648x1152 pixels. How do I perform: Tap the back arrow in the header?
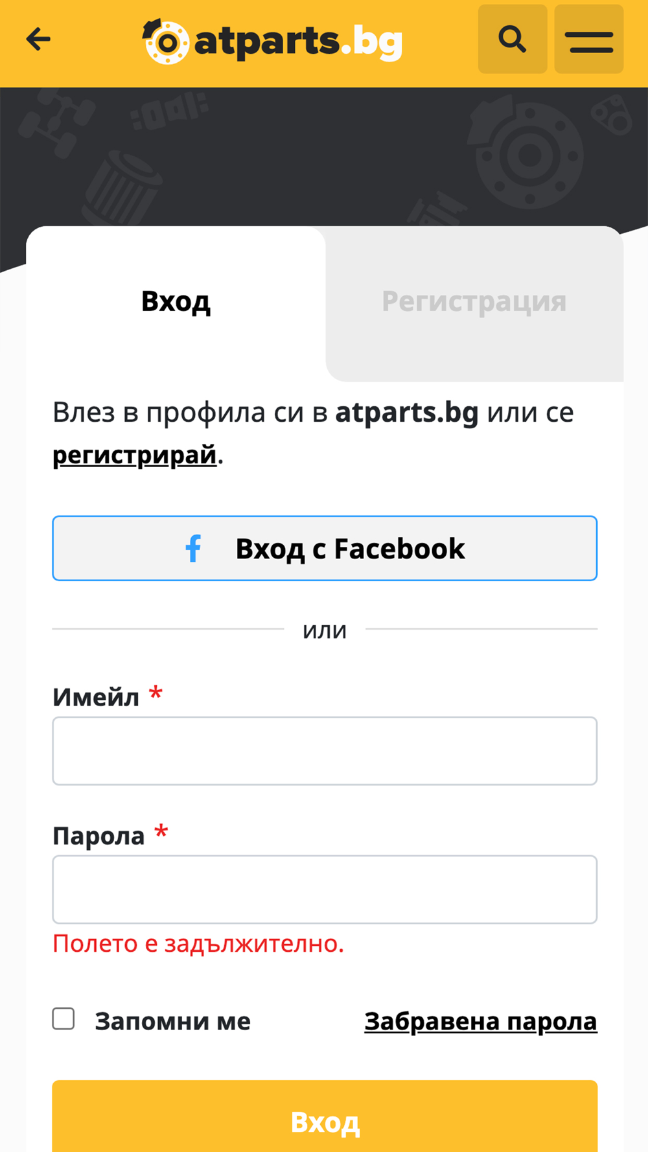tap(38, 40)
